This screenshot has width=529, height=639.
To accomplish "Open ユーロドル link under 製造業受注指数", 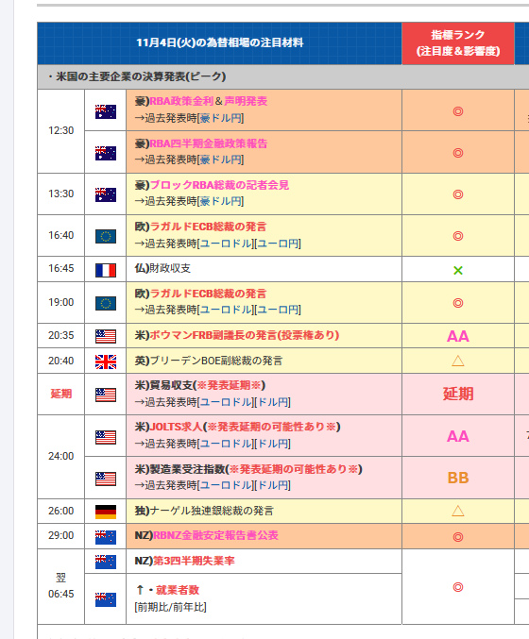I will click(226, 485).
